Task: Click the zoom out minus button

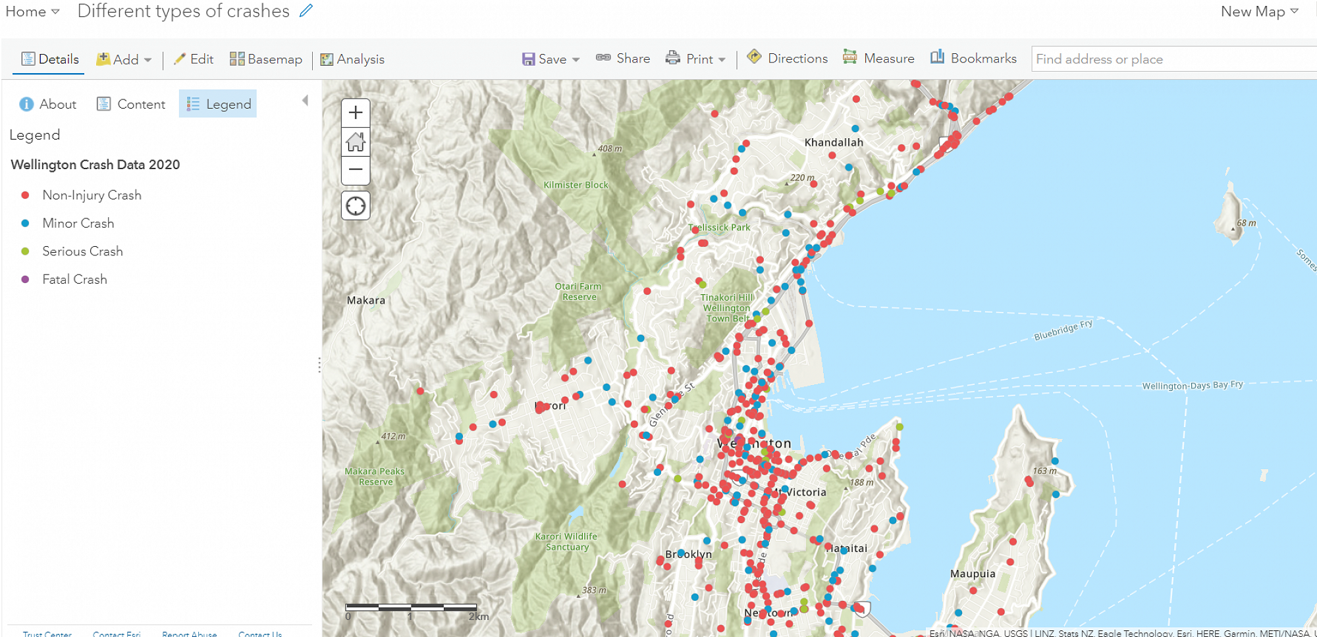Action: coord(356,170)
